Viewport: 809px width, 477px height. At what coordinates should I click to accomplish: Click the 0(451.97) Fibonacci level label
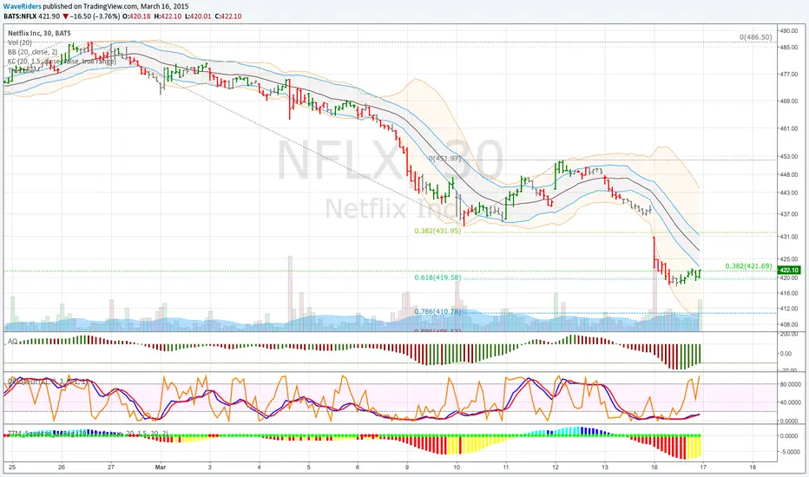444,159
